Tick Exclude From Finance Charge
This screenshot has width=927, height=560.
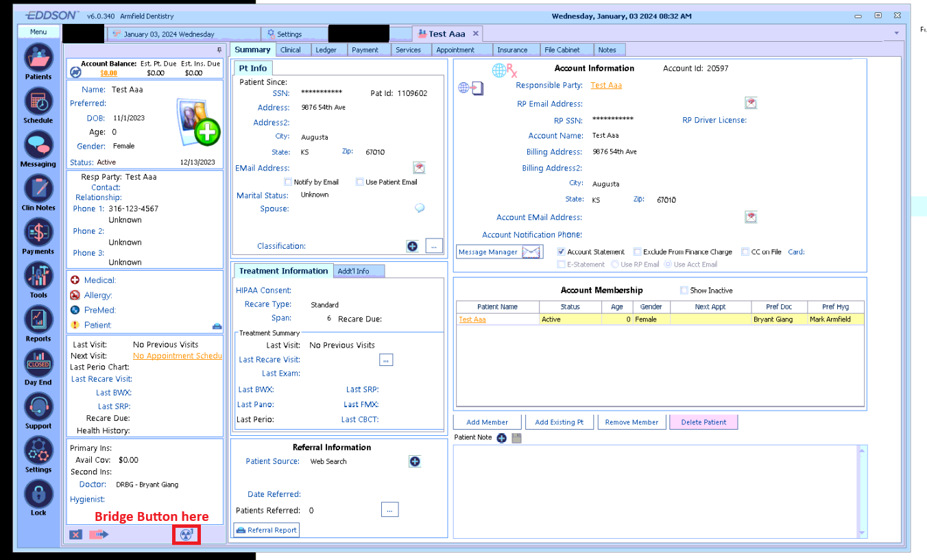637,252
